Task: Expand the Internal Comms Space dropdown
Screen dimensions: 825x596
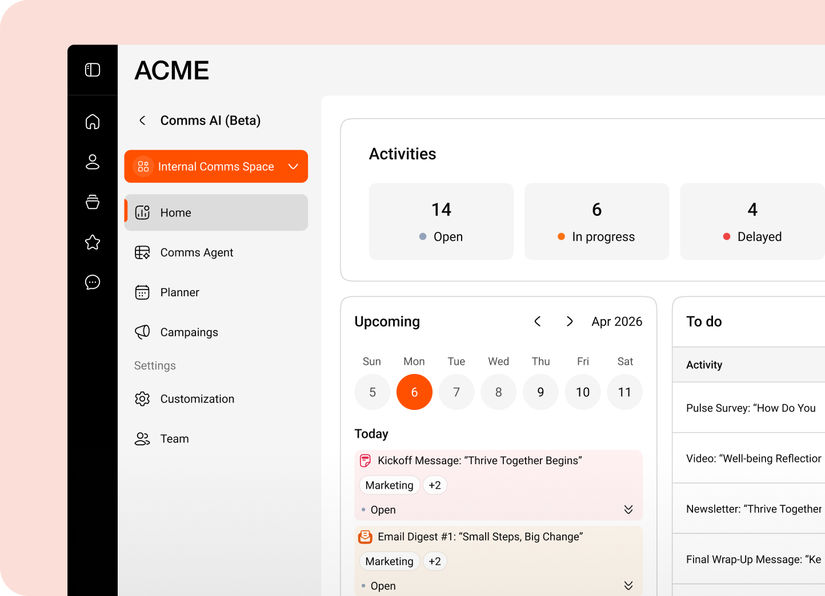Action: coord(293,167)
